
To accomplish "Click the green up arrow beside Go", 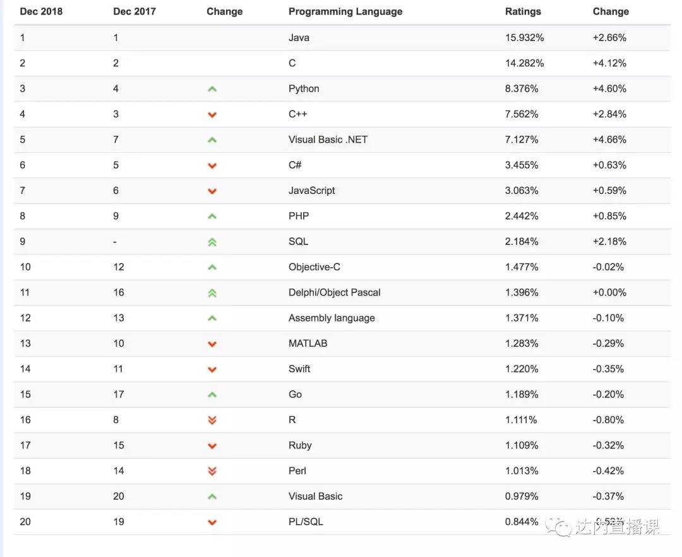I will click(212, 395).
